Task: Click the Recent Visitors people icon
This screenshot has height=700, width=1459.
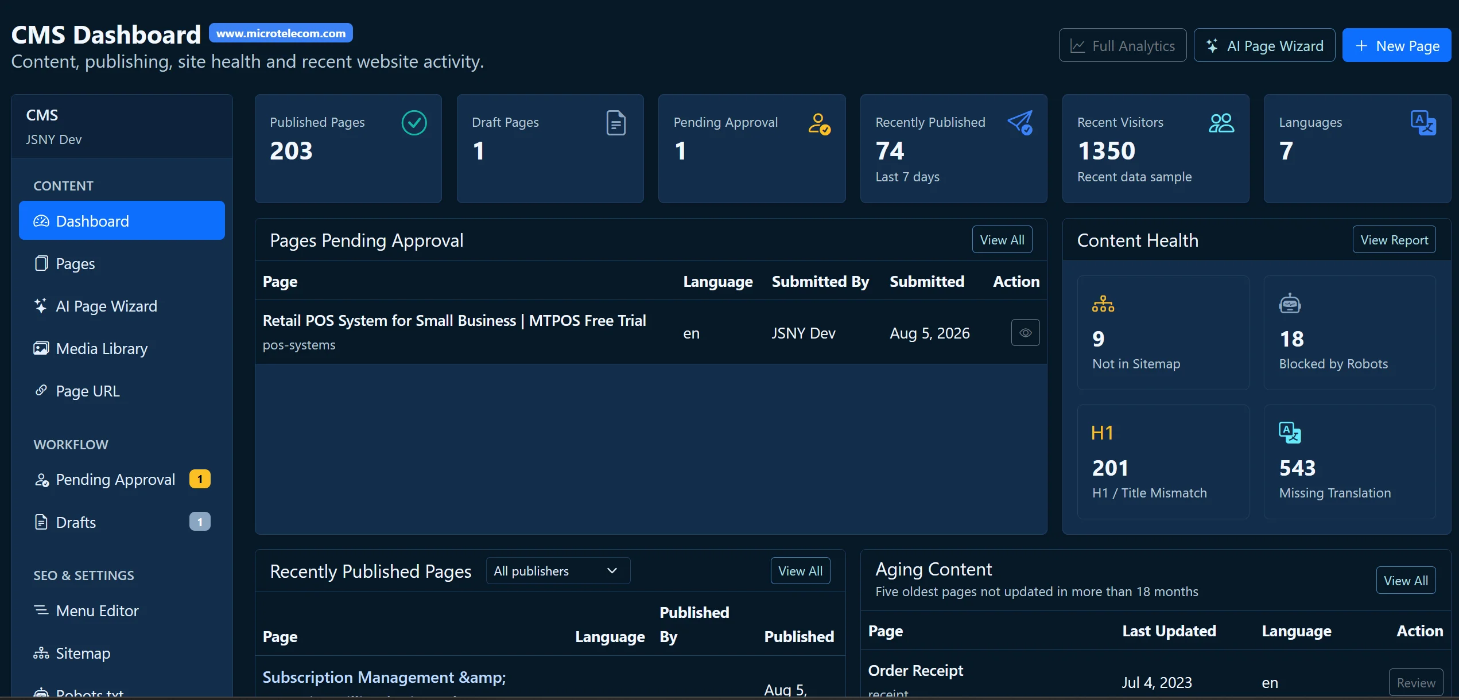Action: [1221, 123]
